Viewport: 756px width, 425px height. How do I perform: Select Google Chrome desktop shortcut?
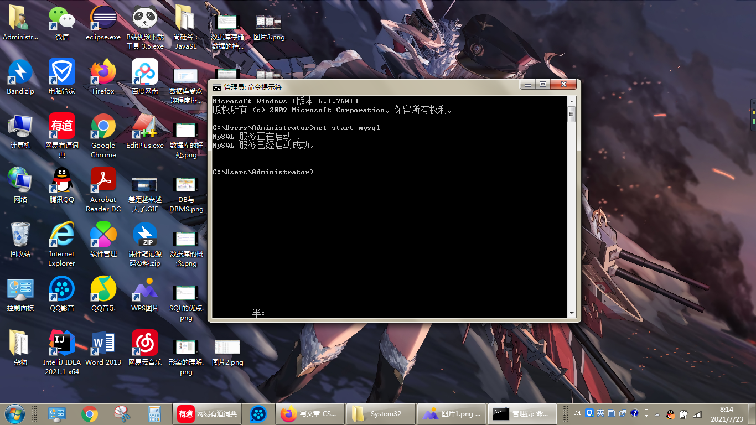tap(103, 136)
